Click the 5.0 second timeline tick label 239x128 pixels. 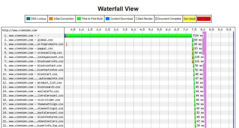[151, 29]
